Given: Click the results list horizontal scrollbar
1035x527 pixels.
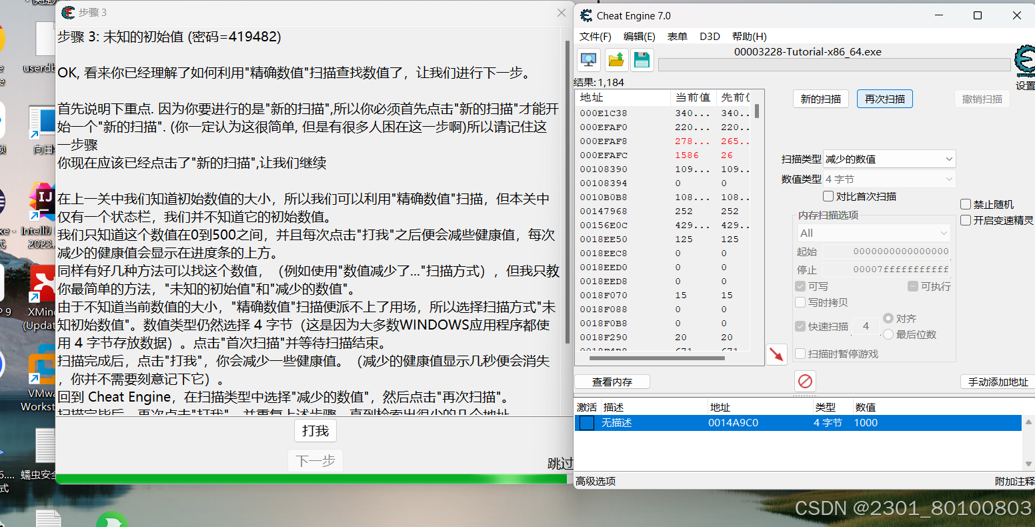Looking at the screenshot, I should click(657, 358).
